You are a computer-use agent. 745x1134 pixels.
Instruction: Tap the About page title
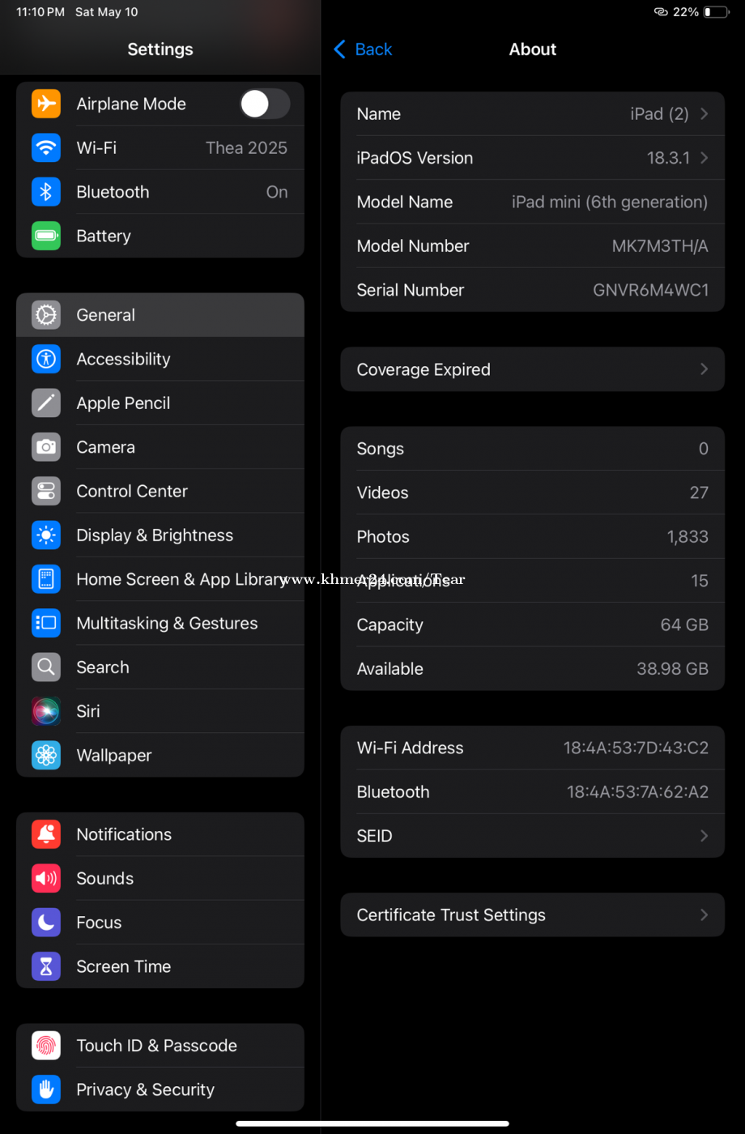pos(533,49)
